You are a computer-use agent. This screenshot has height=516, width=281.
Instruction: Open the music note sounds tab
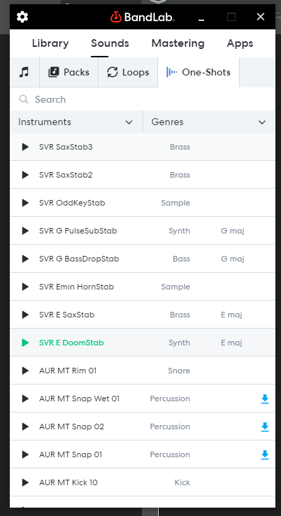[x=24, y=72]
